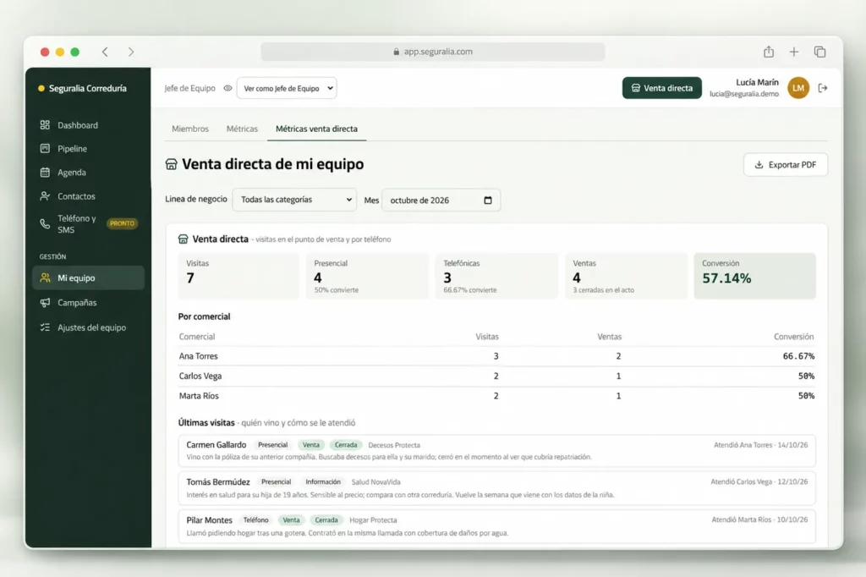Click the Conversión 57.14% card

[754, 276]
